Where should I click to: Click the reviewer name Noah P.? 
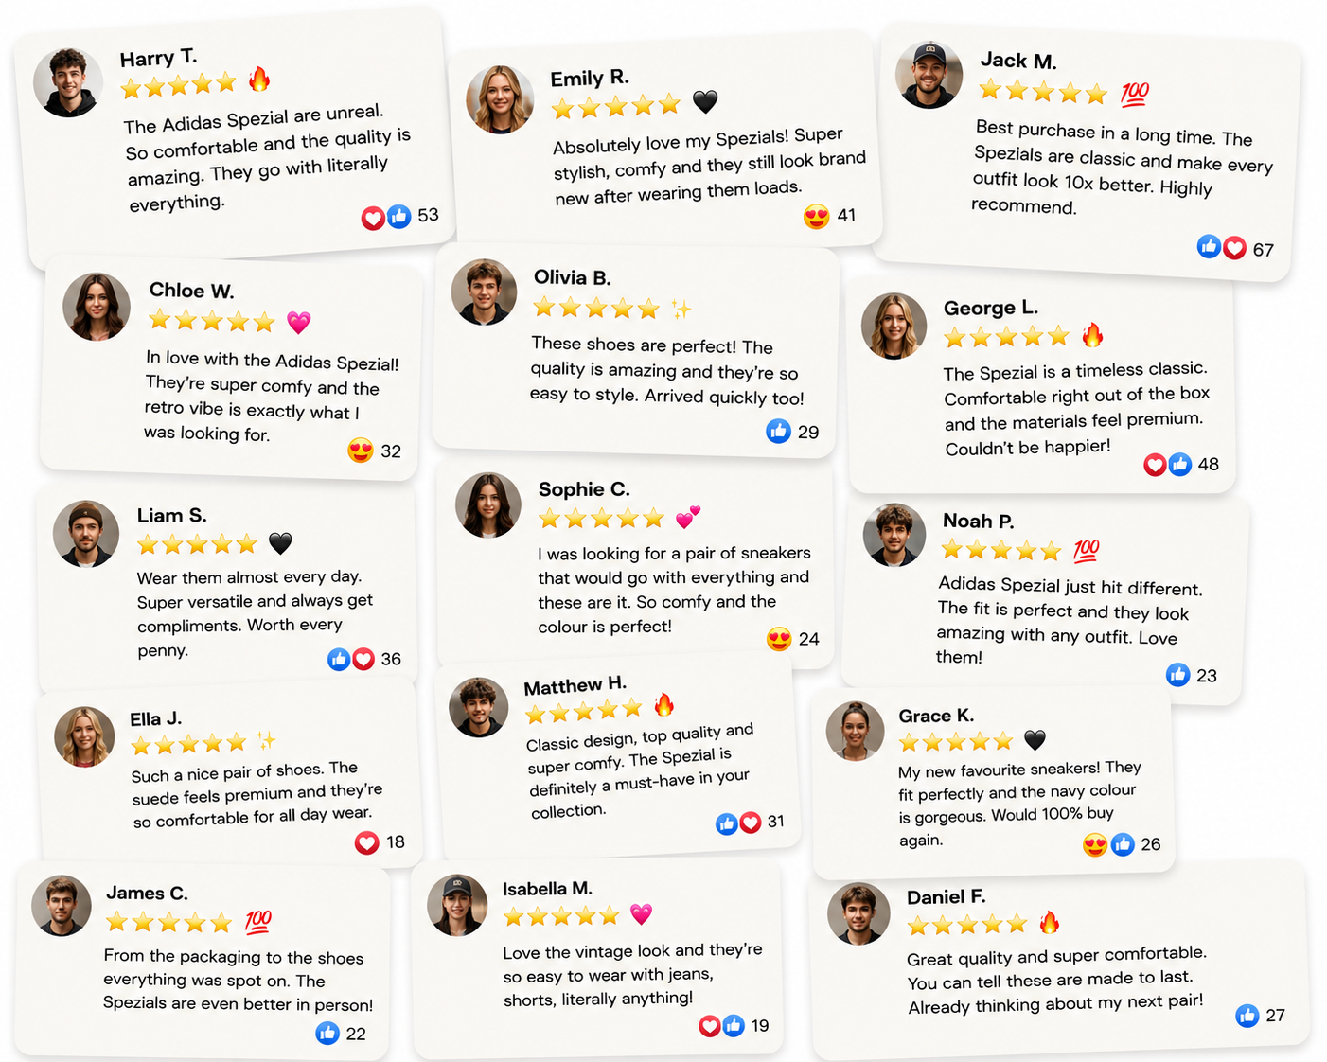[x=979, y=522]
